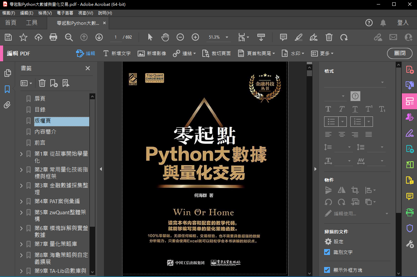Click the Add comment speech bubble icon

point(284,37)
